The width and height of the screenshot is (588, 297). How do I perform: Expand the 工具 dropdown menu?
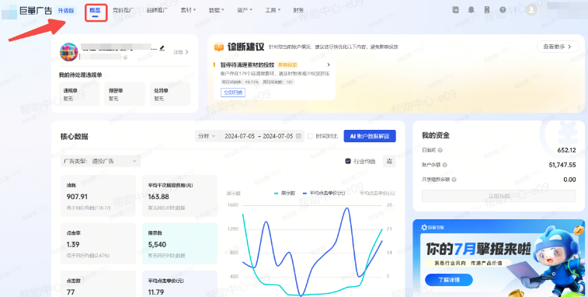[273, 11]
